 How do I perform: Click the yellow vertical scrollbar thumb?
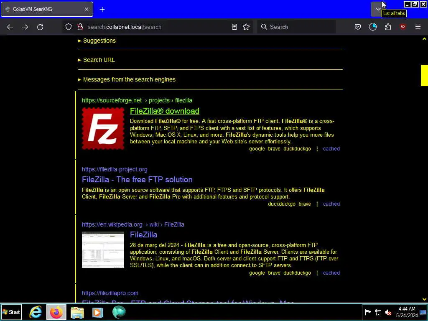[424, 75]
